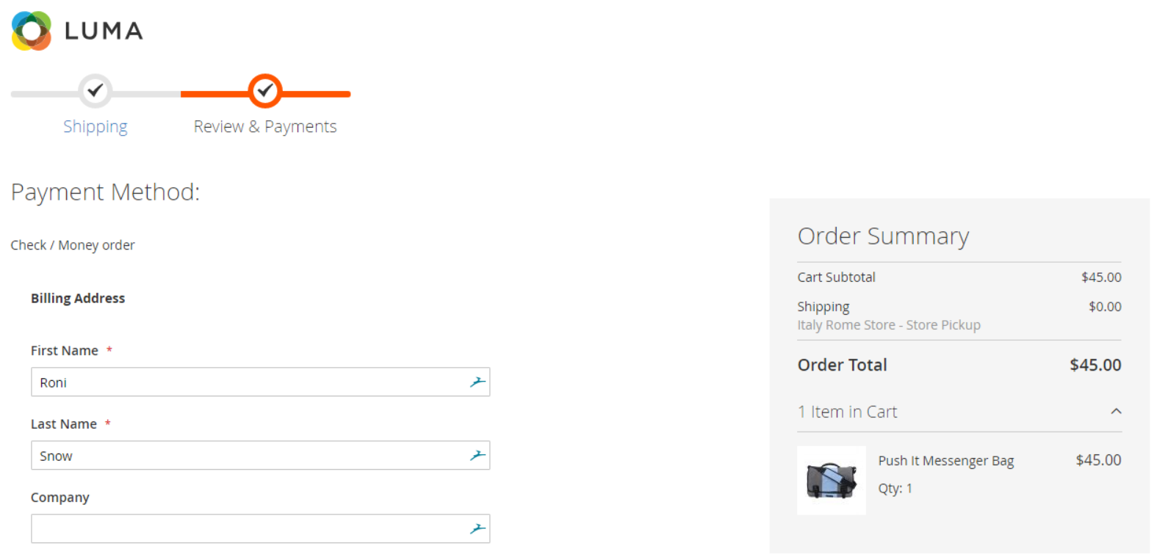Open the Push It Messenger Bag thumbnail
This screenshot has height=560, width=1157.
click(832, 480)
